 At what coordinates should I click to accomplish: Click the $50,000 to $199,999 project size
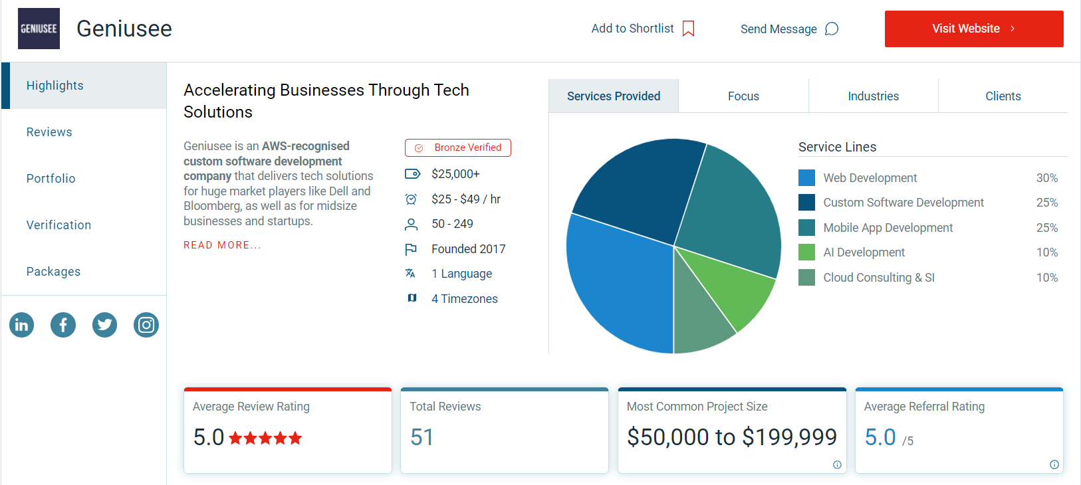[x=732, y=437]
